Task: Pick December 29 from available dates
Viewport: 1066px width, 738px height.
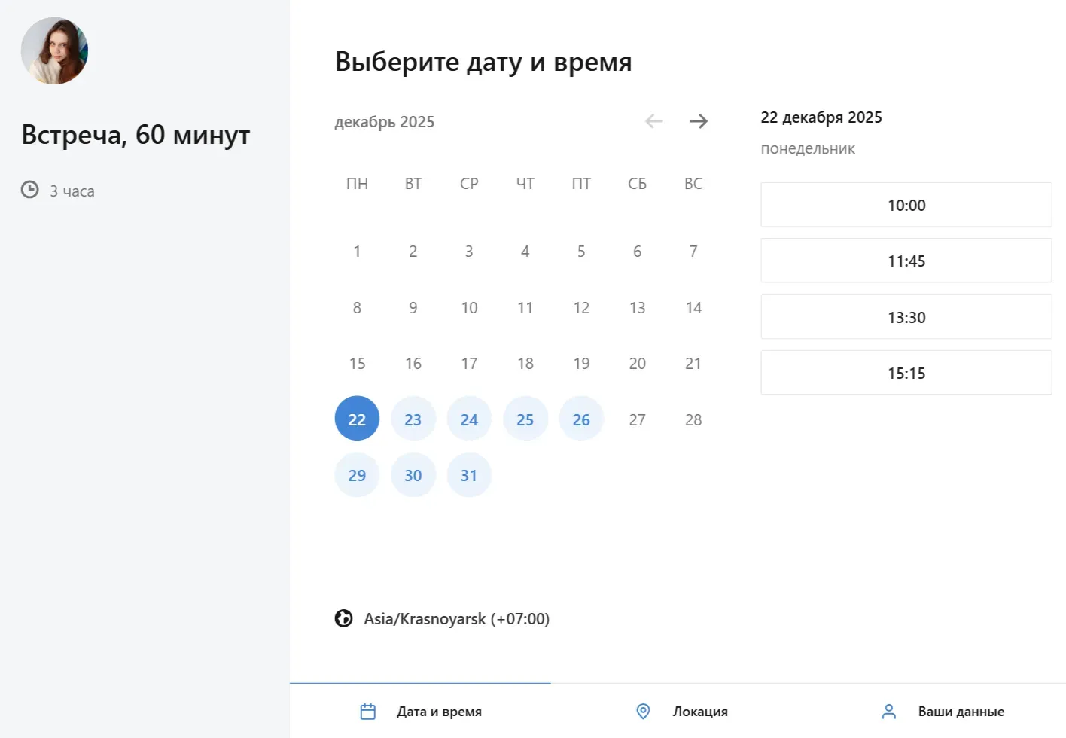Action: pyautogui.click(x=357, y=474)
